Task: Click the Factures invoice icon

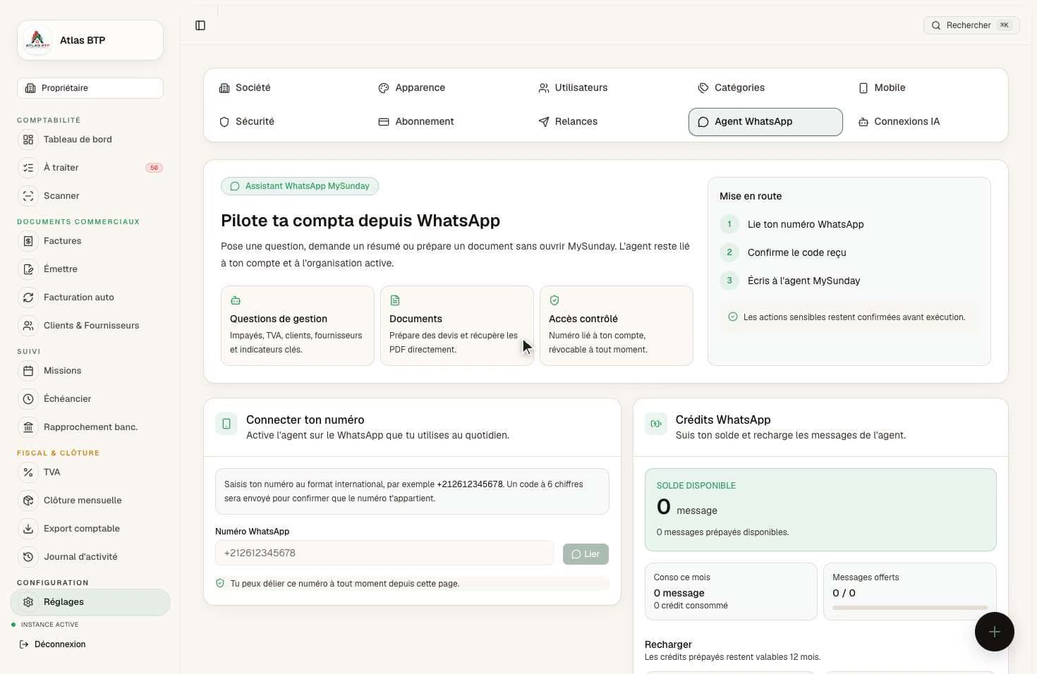Action: 28,241
